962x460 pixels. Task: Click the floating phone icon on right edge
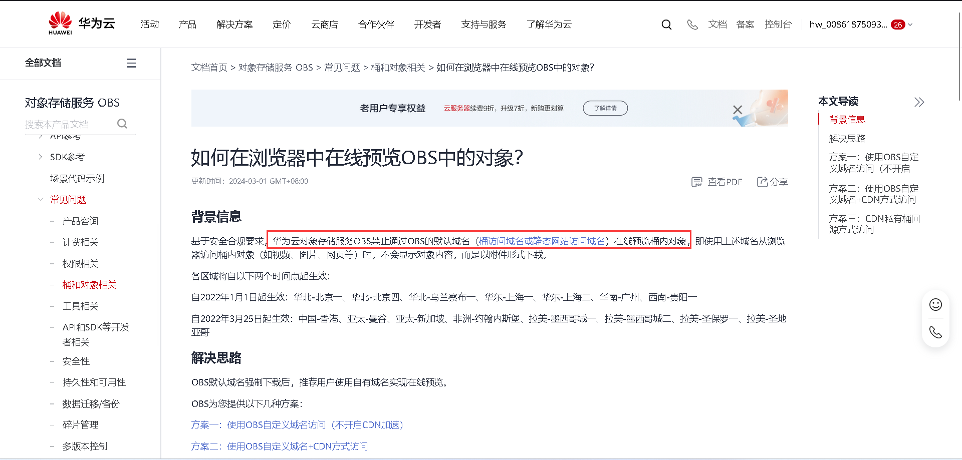[x=935, y=332]
